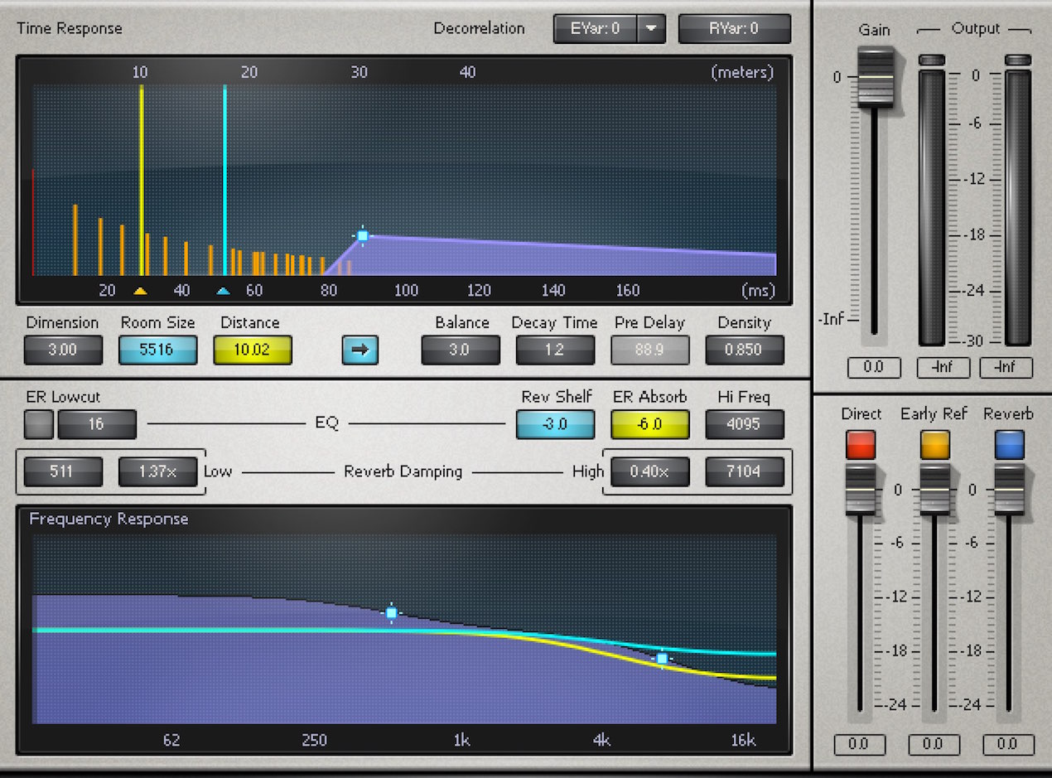1052x778 pixels.
Task: Enable the ER Lowcut switch
Action: [39, 424]
